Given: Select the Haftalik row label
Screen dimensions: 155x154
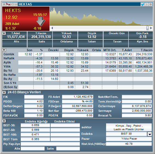Looking at the screenshot, I should click(9, 58).
